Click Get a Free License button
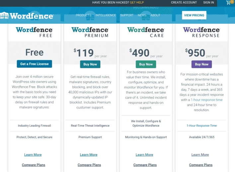The height and width of the screenshot is (172, 235). coord(34,64)
